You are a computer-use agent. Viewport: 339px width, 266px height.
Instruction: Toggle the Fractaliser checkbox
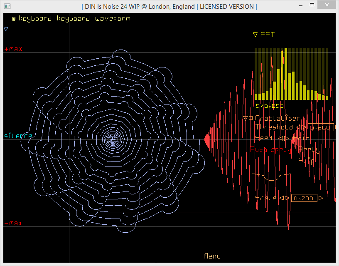[x=251, y=118]
